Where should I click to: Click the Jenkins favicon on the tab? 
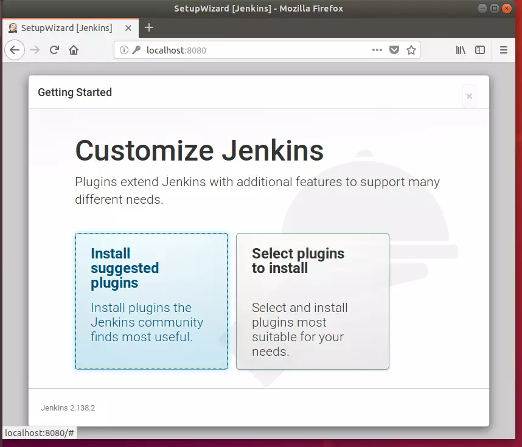(x=13, y=28)
